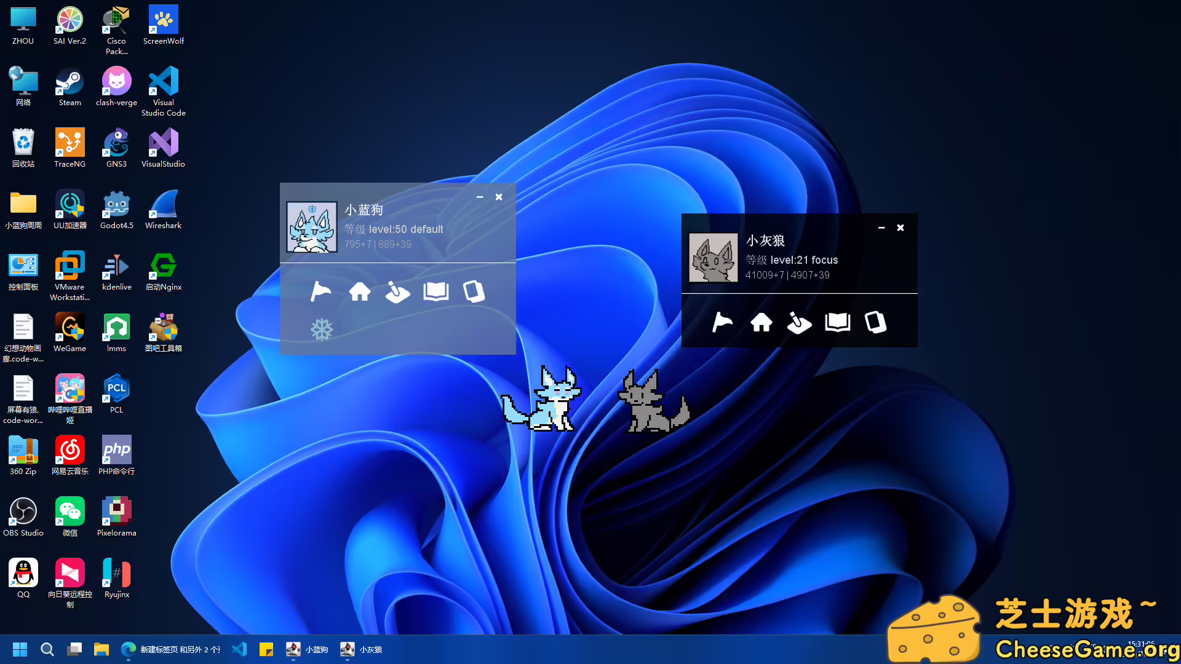Select the flag icon in 小蓝狗's panel
The width and height of the screenshot is (1181, 664).
pyautogui.click(x=321, y=292)
